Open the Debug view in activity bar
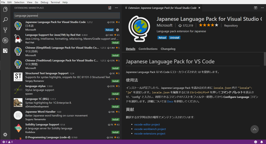Viewport: 266px width, 144px height. click(5, 40)
